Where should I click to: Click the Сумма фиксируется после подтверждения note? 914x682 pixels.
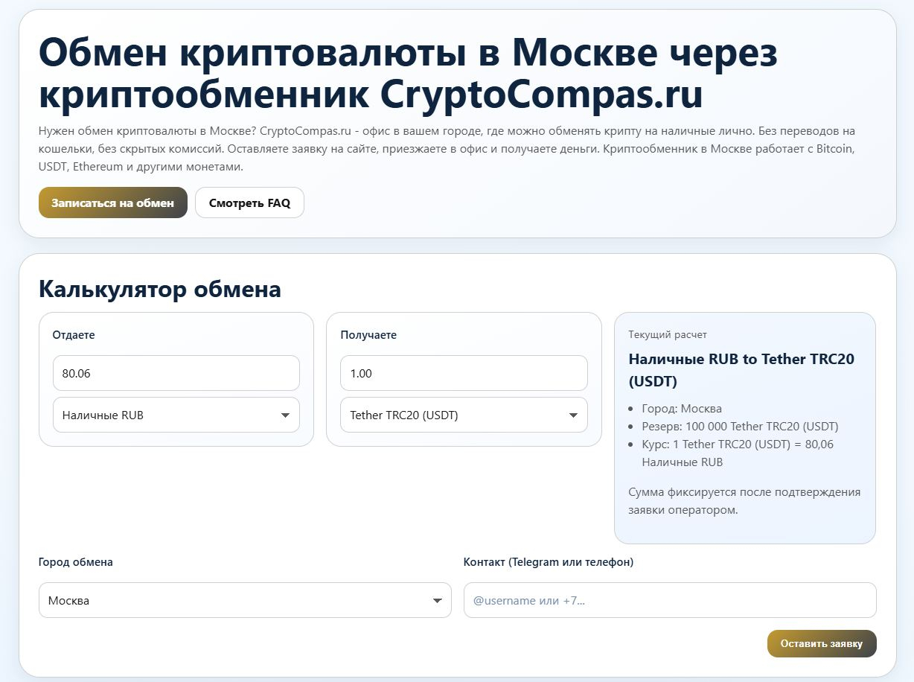[x=744, y=501]
